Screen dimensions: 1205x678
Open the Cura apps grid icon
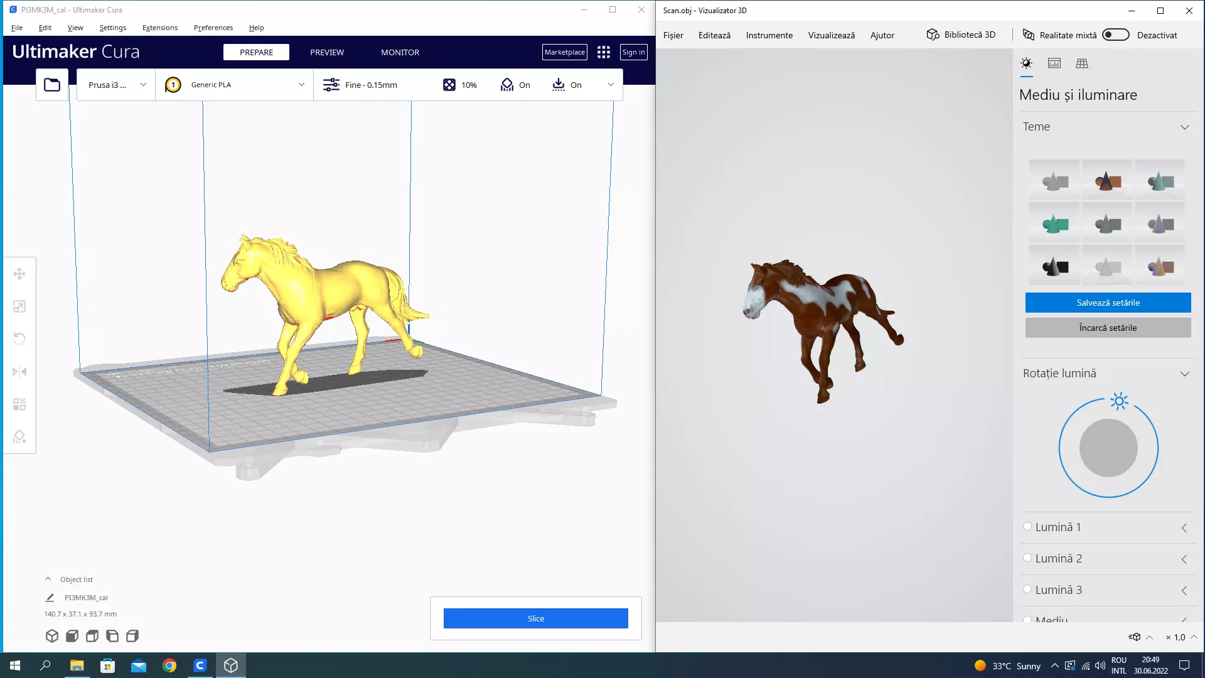604,52
